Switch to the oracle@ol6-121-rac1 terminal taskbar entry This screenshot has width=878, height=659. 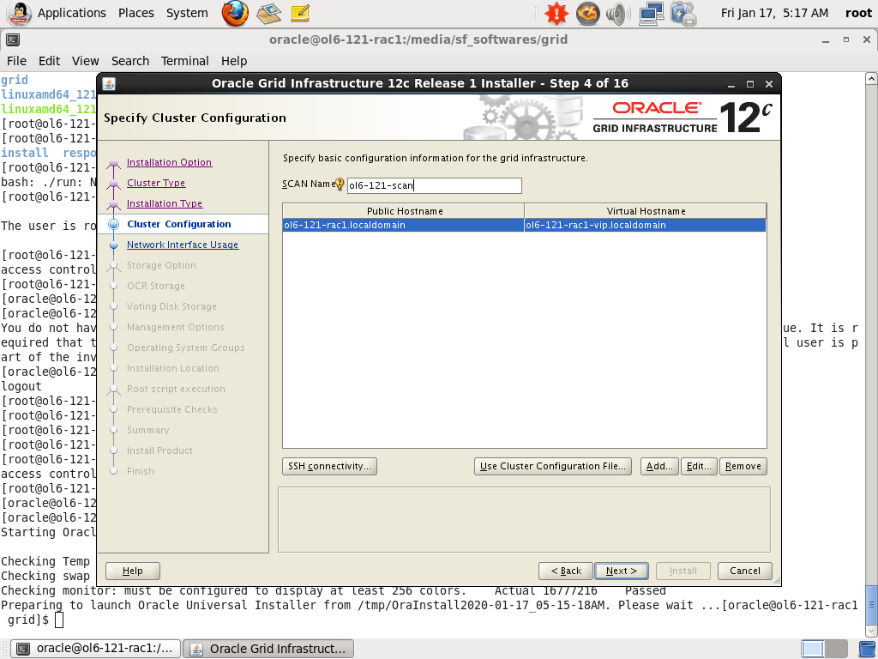pyautogui.click(x=96, y=649)
